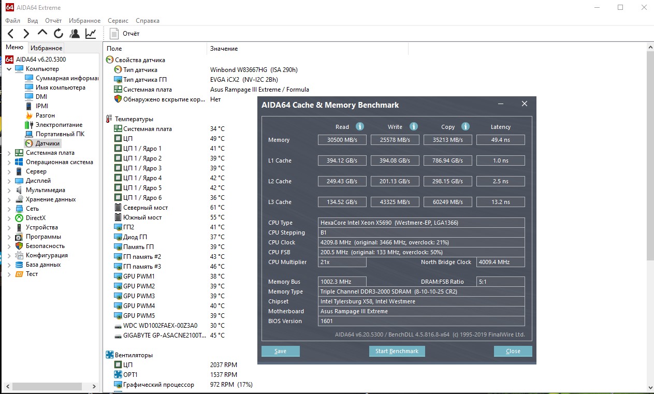
Task: Click the up-level arrow toolbar icon
Action: (42, 34)
